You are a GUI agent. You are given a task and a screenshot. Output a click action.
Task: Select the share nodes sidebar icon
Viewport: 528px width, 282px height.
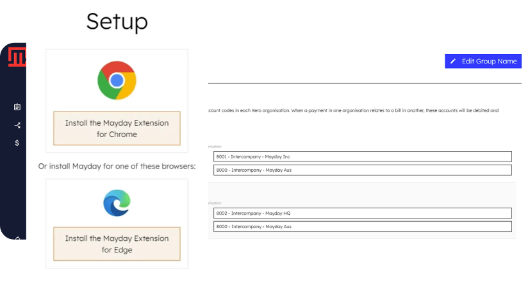pos(17,125)
